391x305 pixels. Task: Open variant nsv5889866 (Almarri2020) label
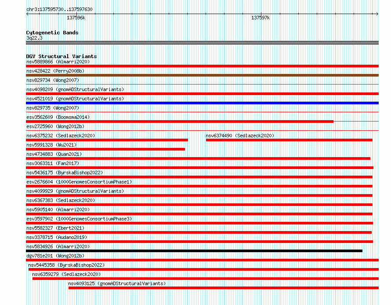[58, 62]
